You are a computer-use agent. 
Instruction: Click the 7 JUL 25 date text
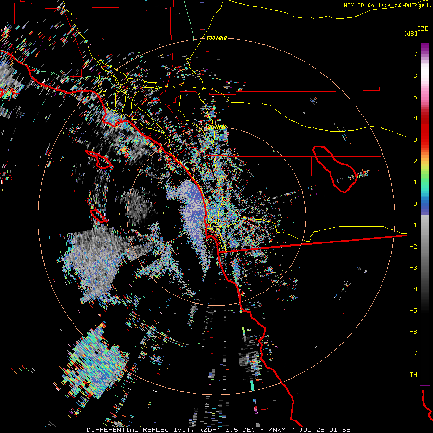tap(308, 430)
